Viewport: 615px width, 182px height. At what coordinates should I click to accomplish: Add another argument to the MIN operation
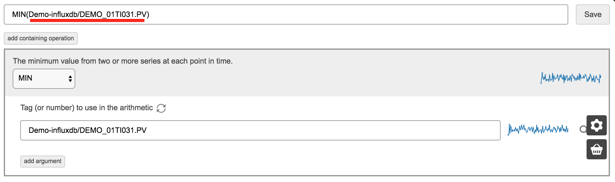(43, 161)
